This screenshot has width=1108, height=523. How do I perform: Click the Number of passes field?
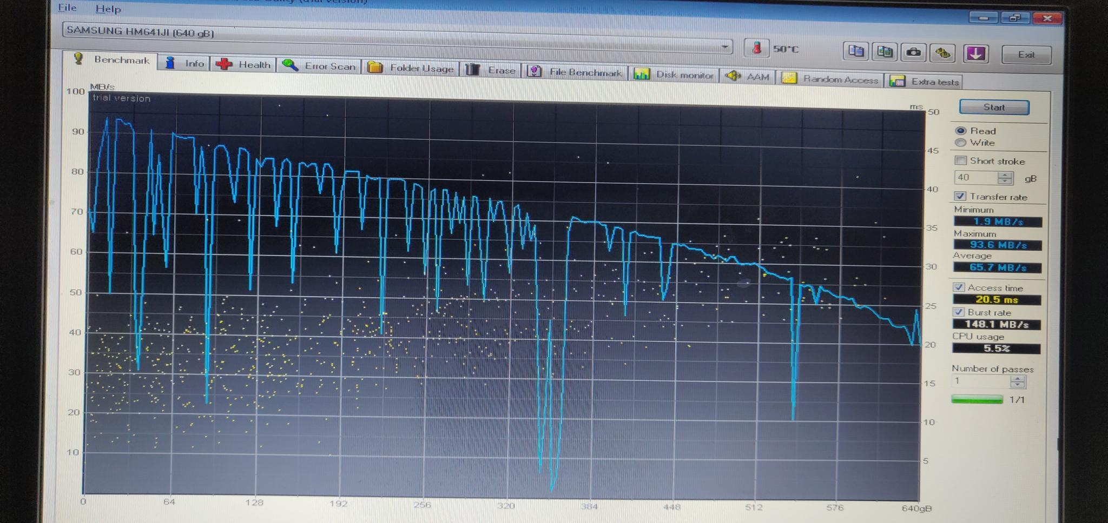click(980, 381)
